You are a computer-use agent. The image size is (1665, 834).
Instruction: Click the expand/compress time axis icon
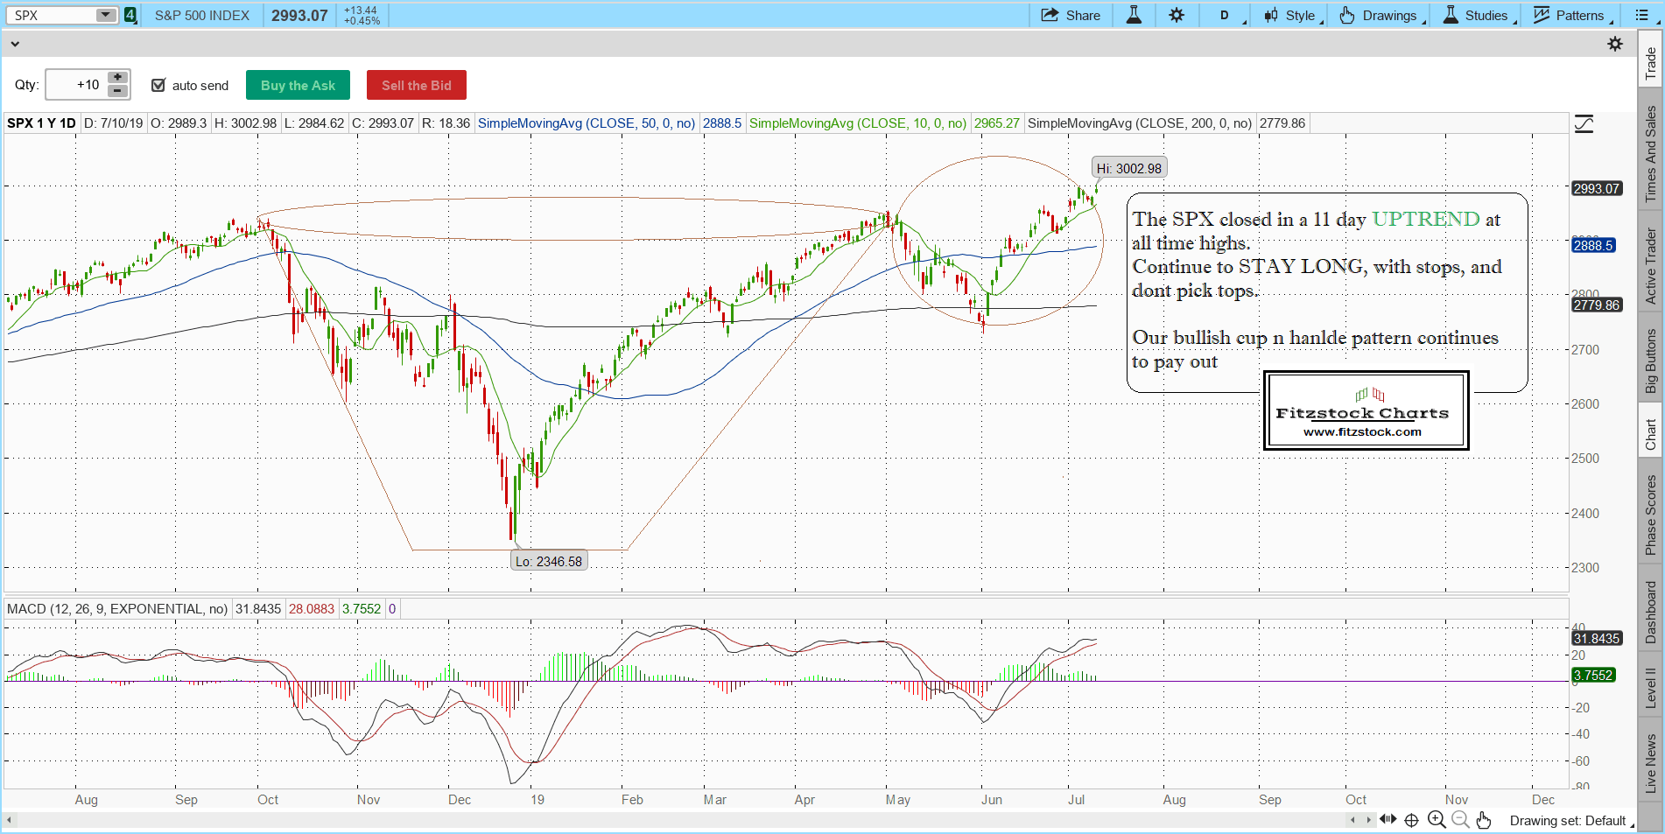coord(1387,820)
